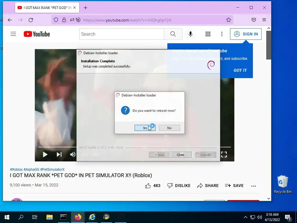Click Close in the Debian-Installer window
The image size is (297, 223).
181,155
